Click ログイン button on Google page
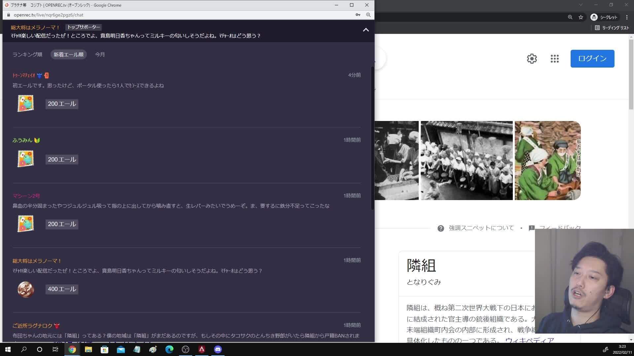 [592, 59]
